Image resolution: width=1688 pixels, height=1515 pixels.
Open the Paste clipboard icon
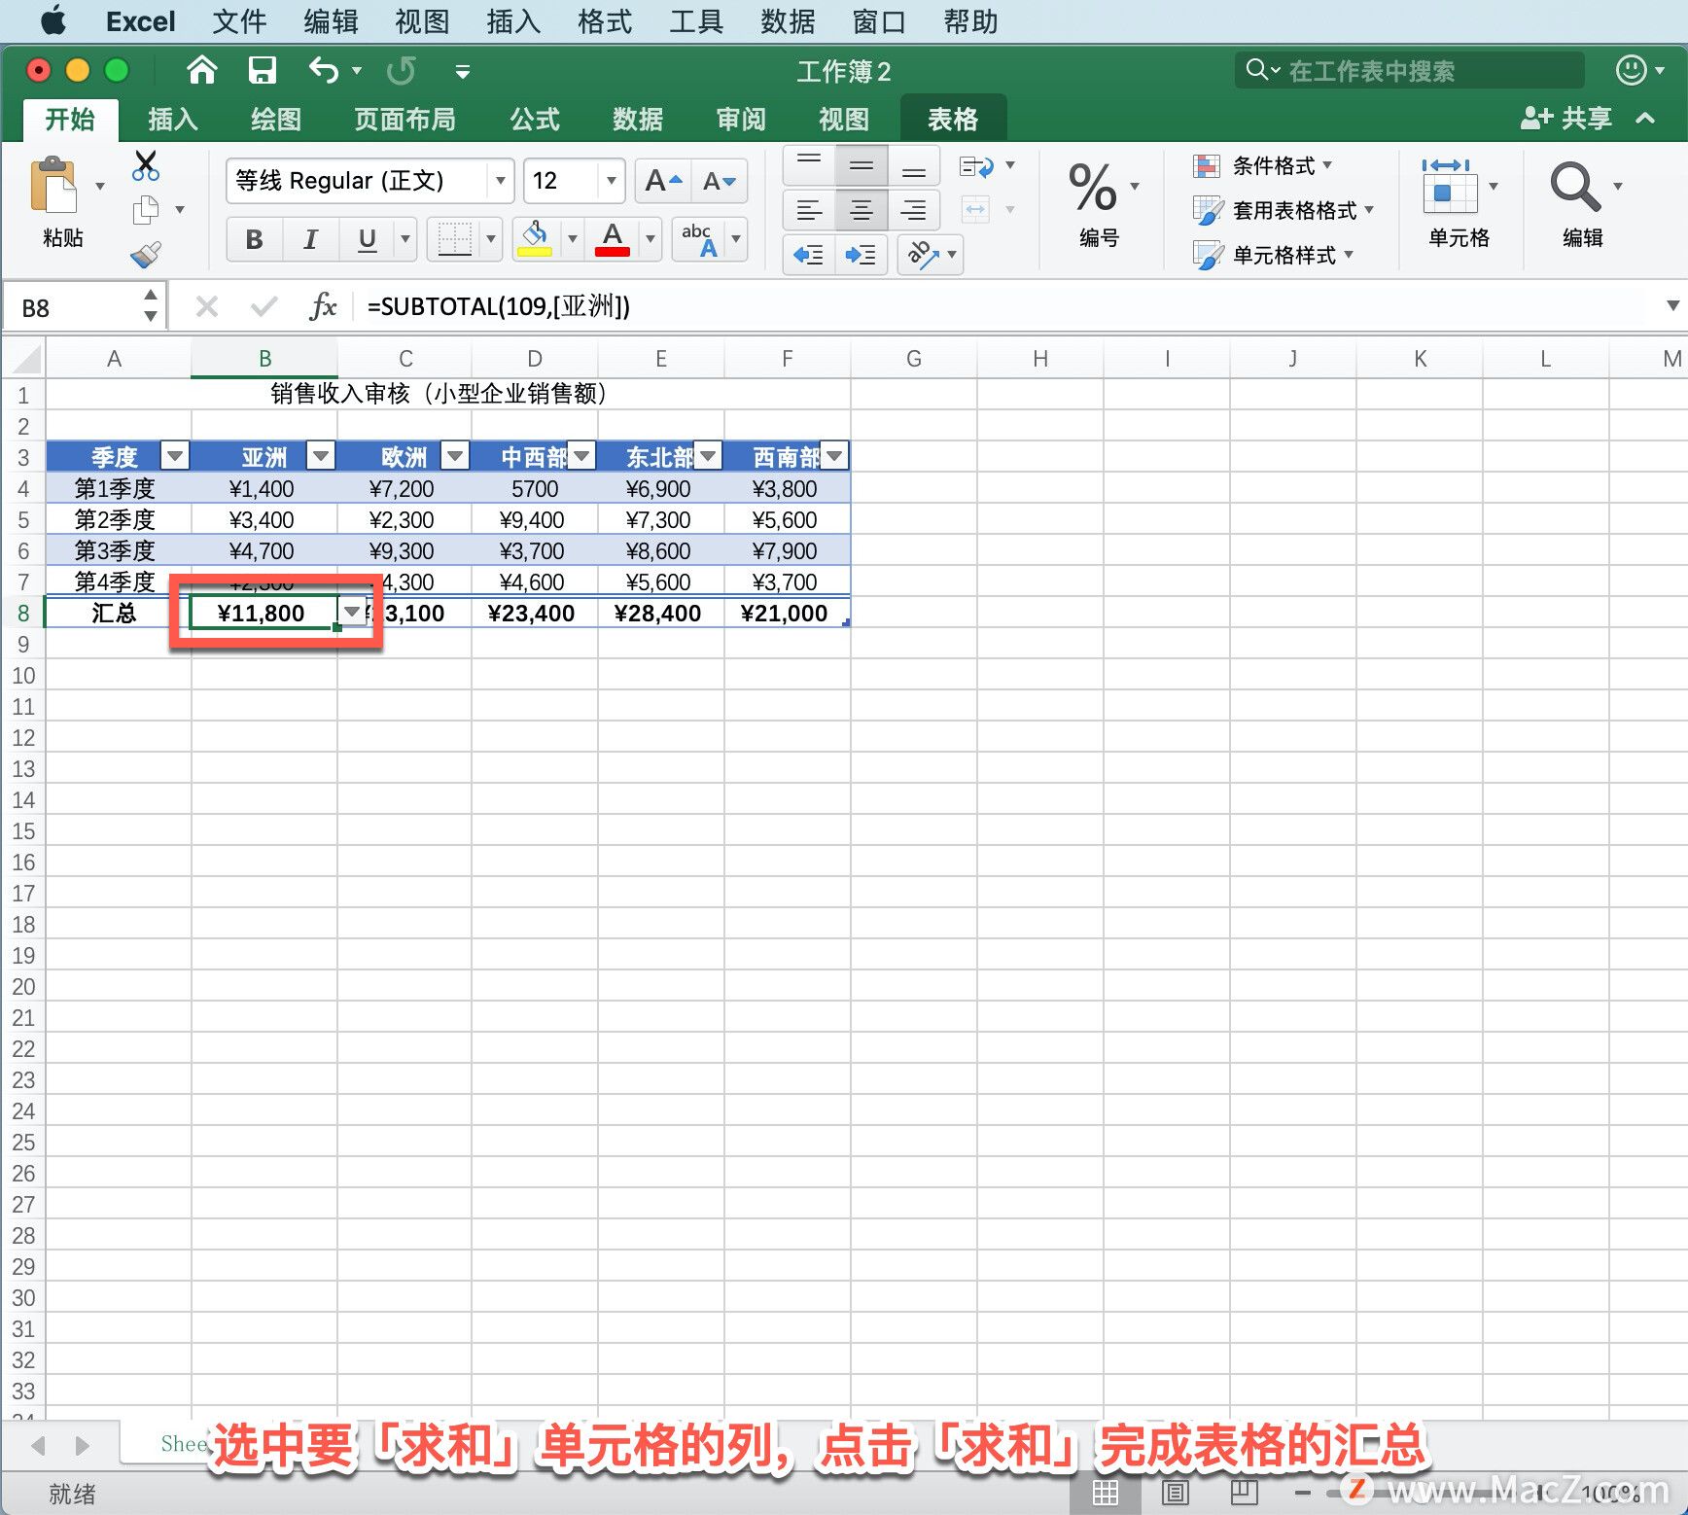pyautogui.click(x=53, y=186)
